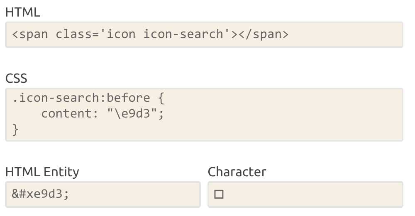Click the opening <span tag in HTML snippet

tap(30, 34)
